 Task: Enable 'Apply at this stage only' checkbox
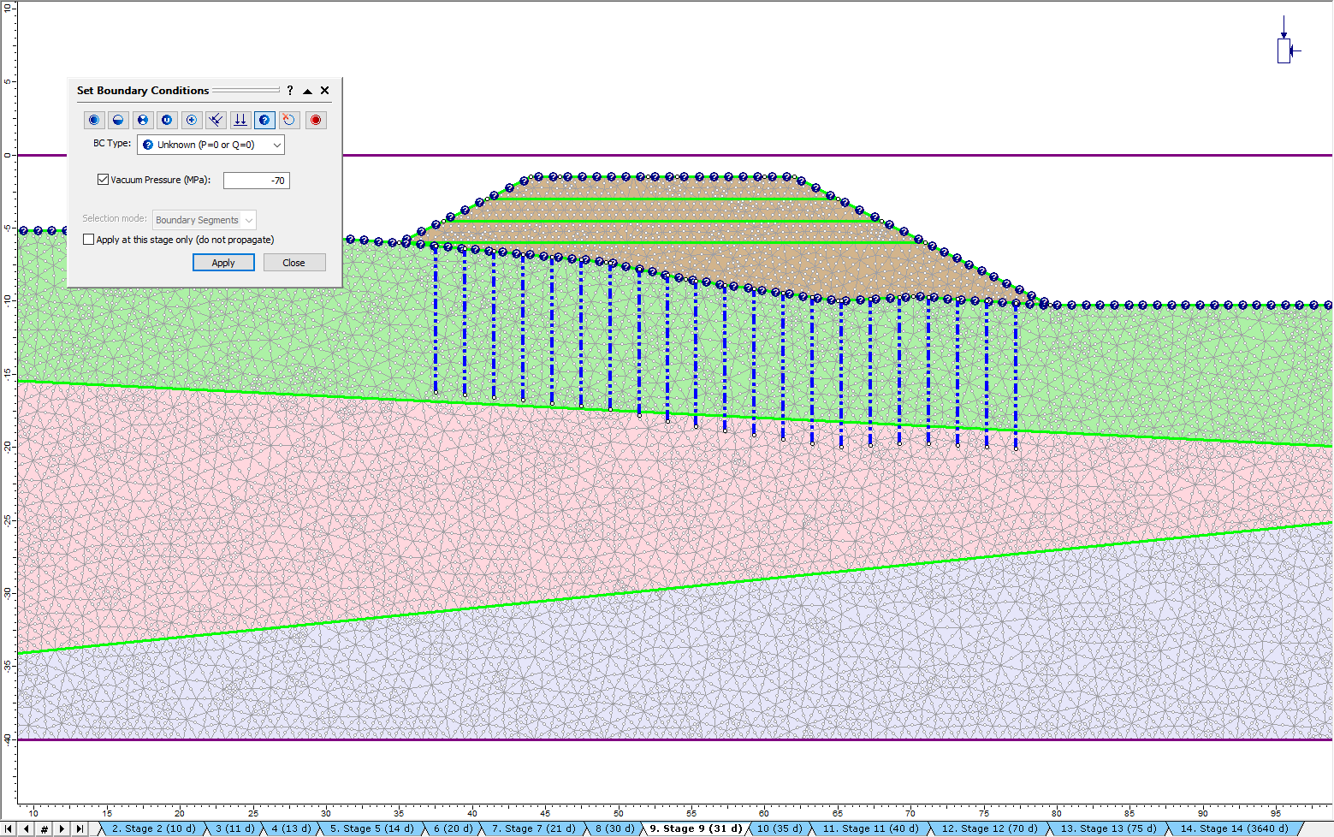click(89, 240)
